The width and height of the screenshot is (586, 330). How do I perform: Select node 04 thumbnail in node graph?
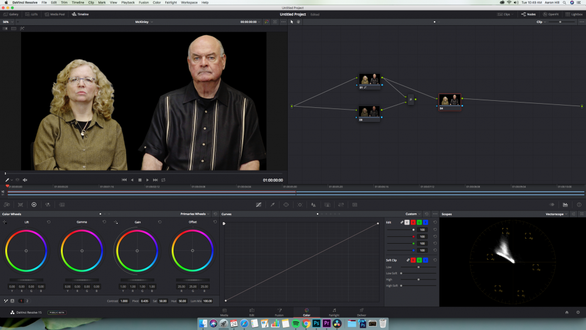point(449,100)
